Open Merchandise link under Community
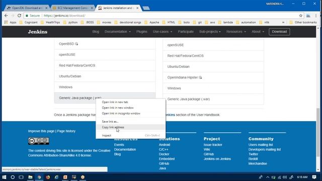The image size is (322, 181). pos(258,163)
